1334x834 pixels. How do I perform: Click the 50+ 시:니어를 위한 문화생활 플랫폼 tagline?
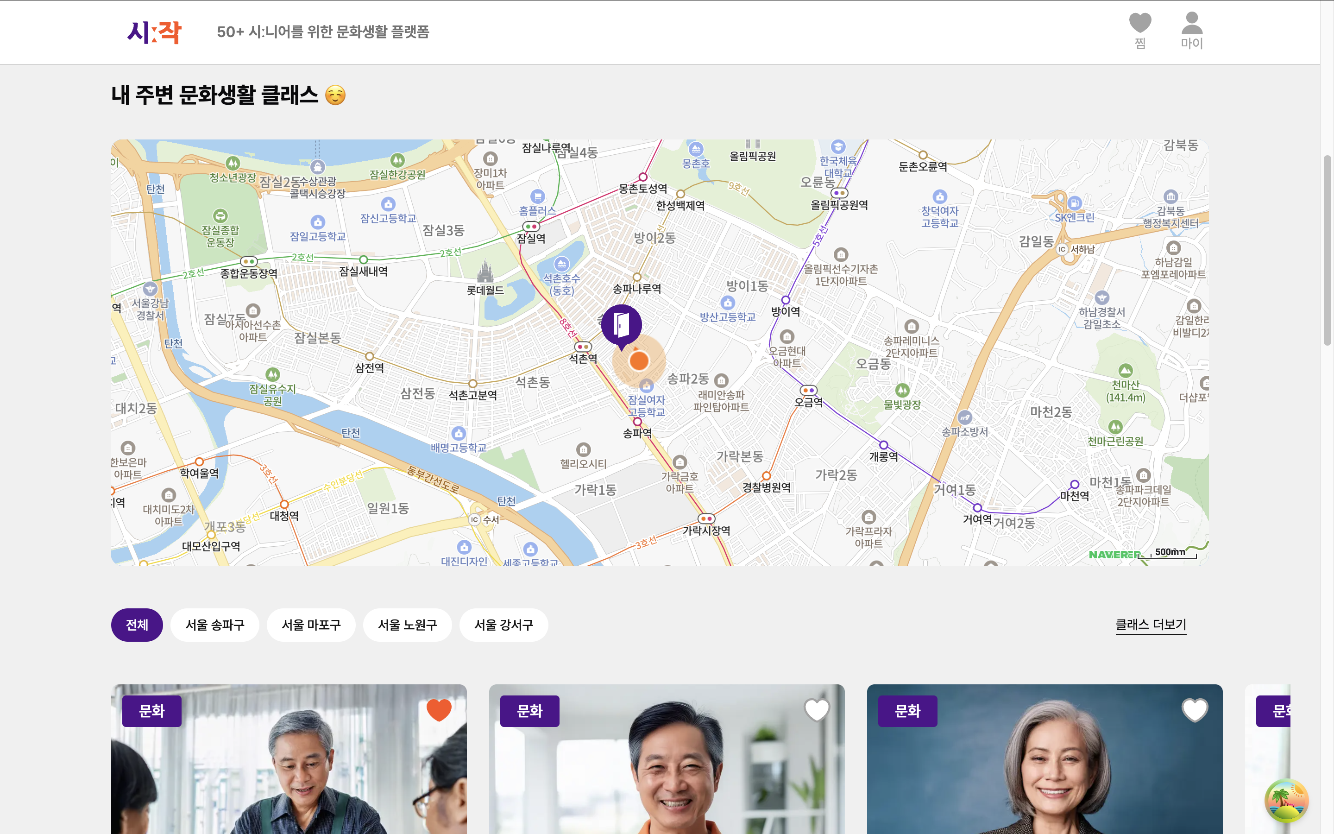[x=323, y=32]
